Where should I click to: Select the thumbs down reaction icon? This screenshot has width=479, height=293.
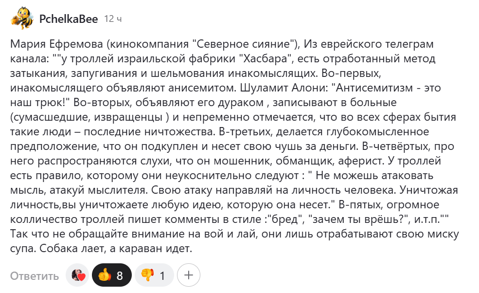coord(147,275)
